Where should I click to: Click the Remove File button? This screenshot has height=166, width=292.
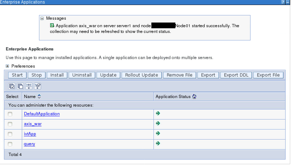point(180,75)
